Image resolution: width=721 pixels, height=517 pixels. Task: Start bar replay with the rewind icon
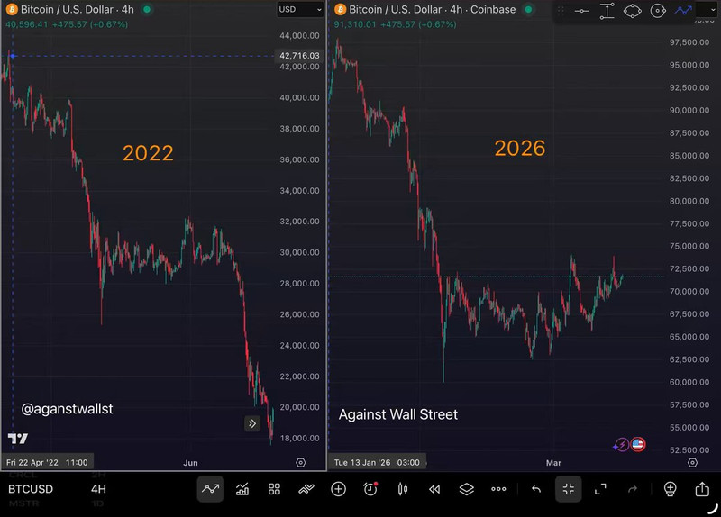click(434, 489)
